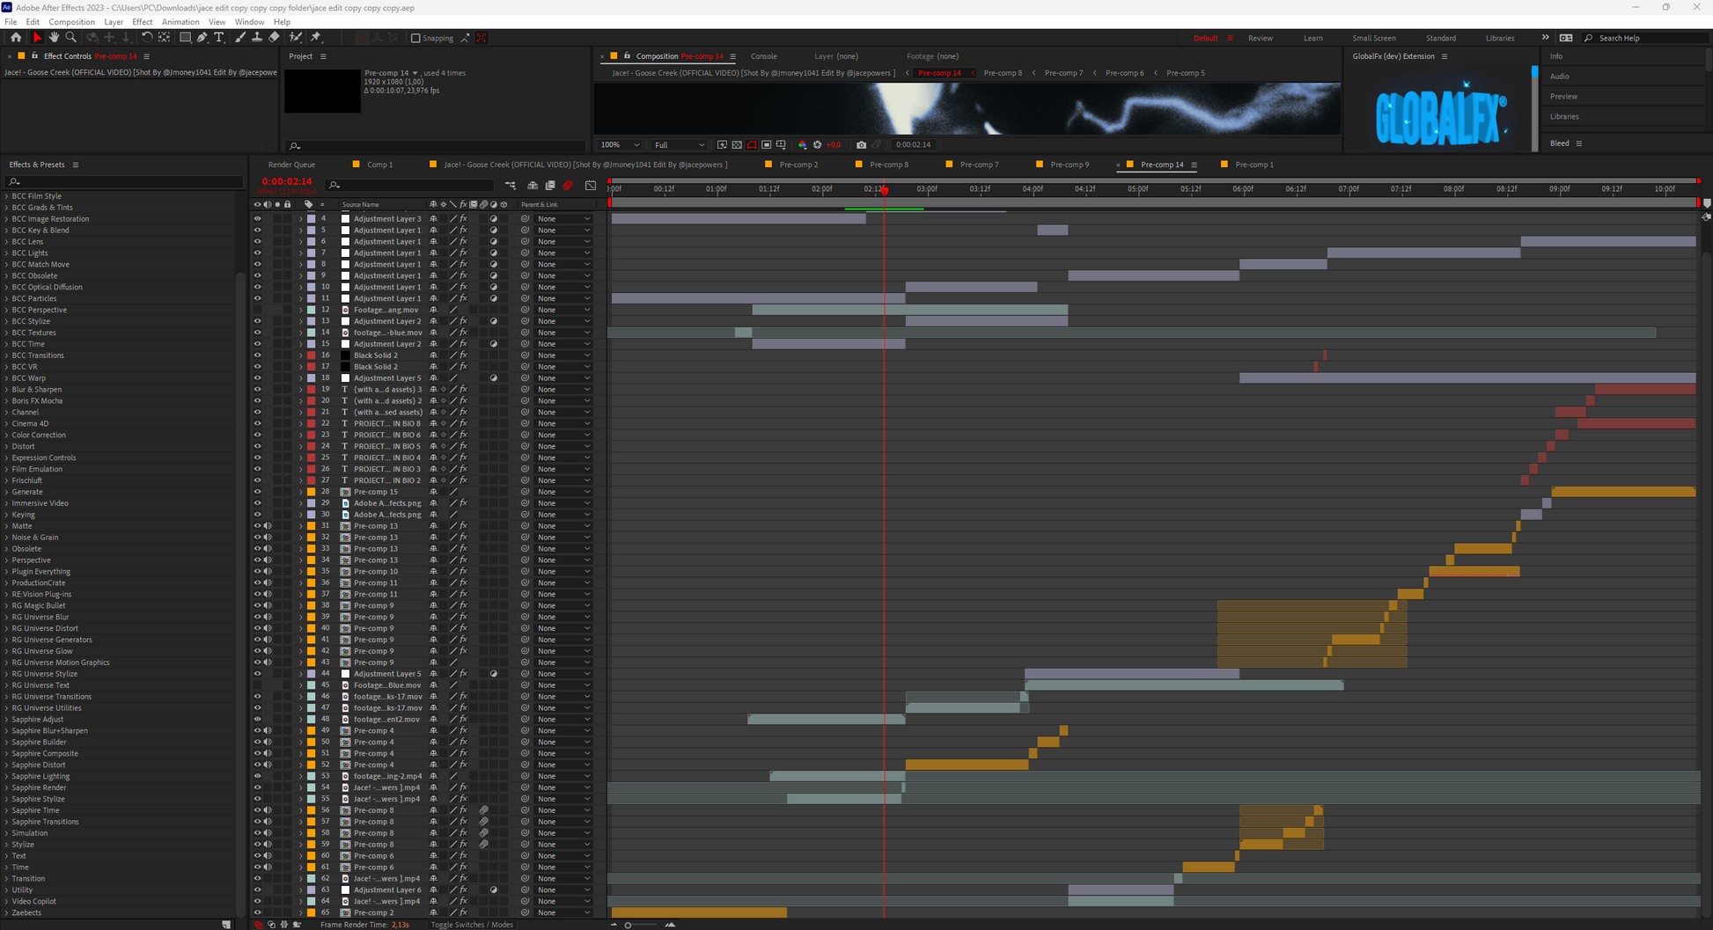The image size is (1713, 930).
Task: Select the Pen tool
Action: click(202, 38)
